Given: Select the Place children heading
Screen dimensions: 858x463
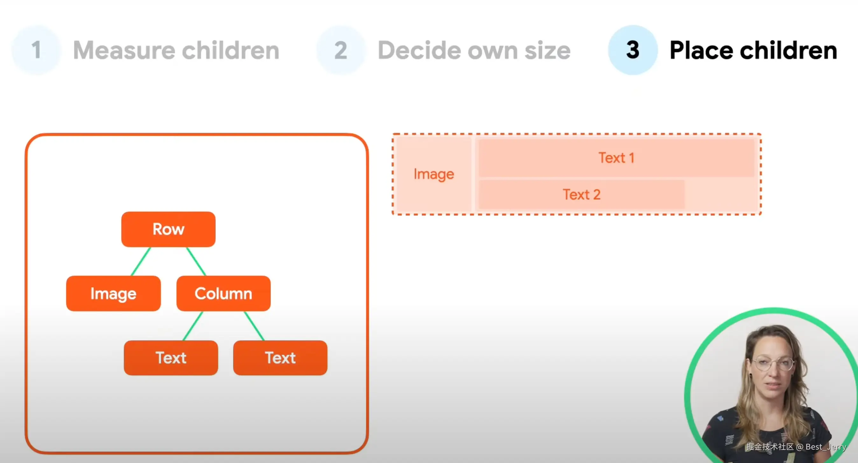Looking at the screenshot, I should coord(753,50).
